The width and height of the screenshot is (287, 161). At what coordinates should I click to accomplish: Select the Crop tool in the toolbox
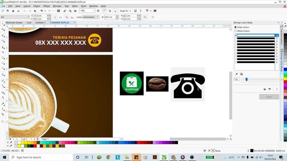tap(3, 35)
